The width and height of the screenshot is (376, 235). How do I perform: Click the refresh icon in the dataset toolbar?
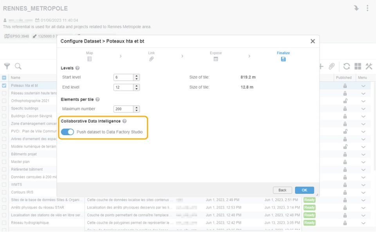(x=347, y=66)
